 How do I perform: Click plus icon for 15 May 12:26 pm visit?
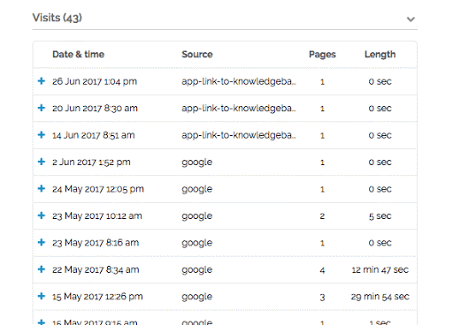[42, 296]
